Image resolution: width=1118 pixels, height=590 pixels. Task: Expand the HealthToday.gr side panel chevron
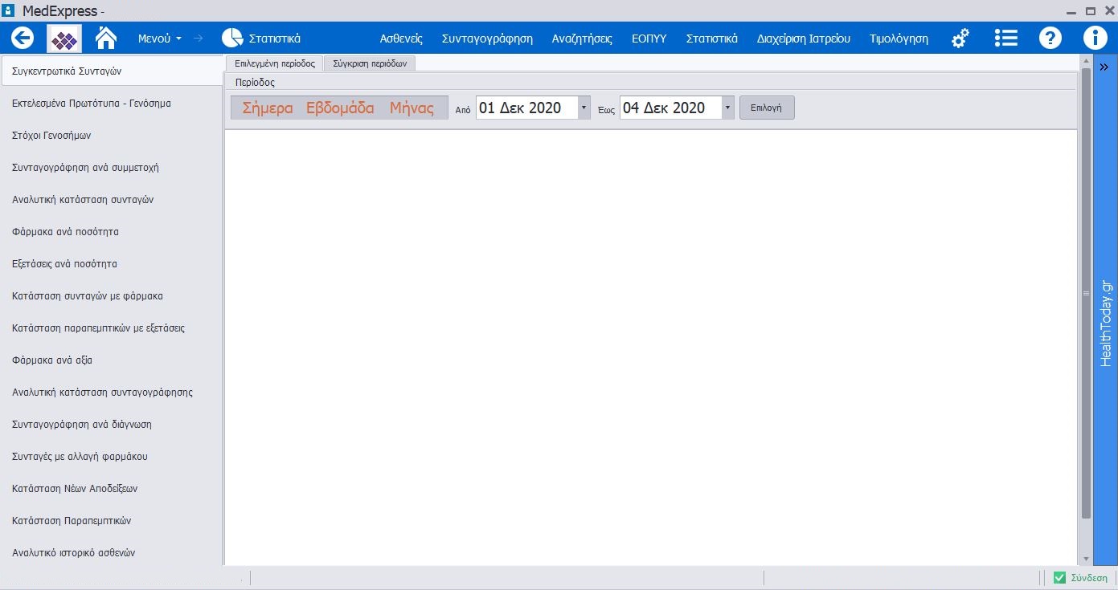1104,67
